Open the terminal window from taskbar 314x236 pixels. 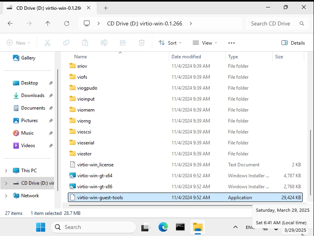tap(180, 227)
